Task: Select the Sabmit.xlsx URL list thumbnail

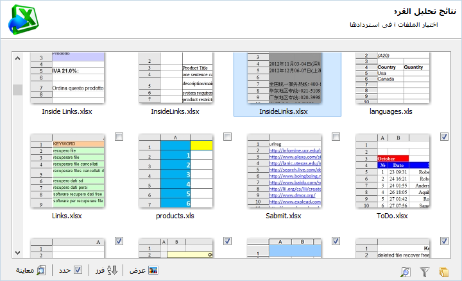Action: pyautogui.click(x=284, y=171)
